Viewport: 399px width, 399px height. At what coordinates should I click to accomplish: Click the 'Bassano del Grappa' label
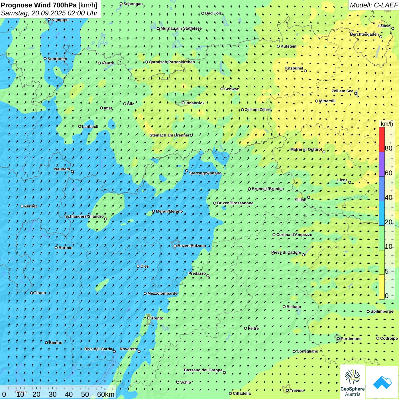click(203, 370)
